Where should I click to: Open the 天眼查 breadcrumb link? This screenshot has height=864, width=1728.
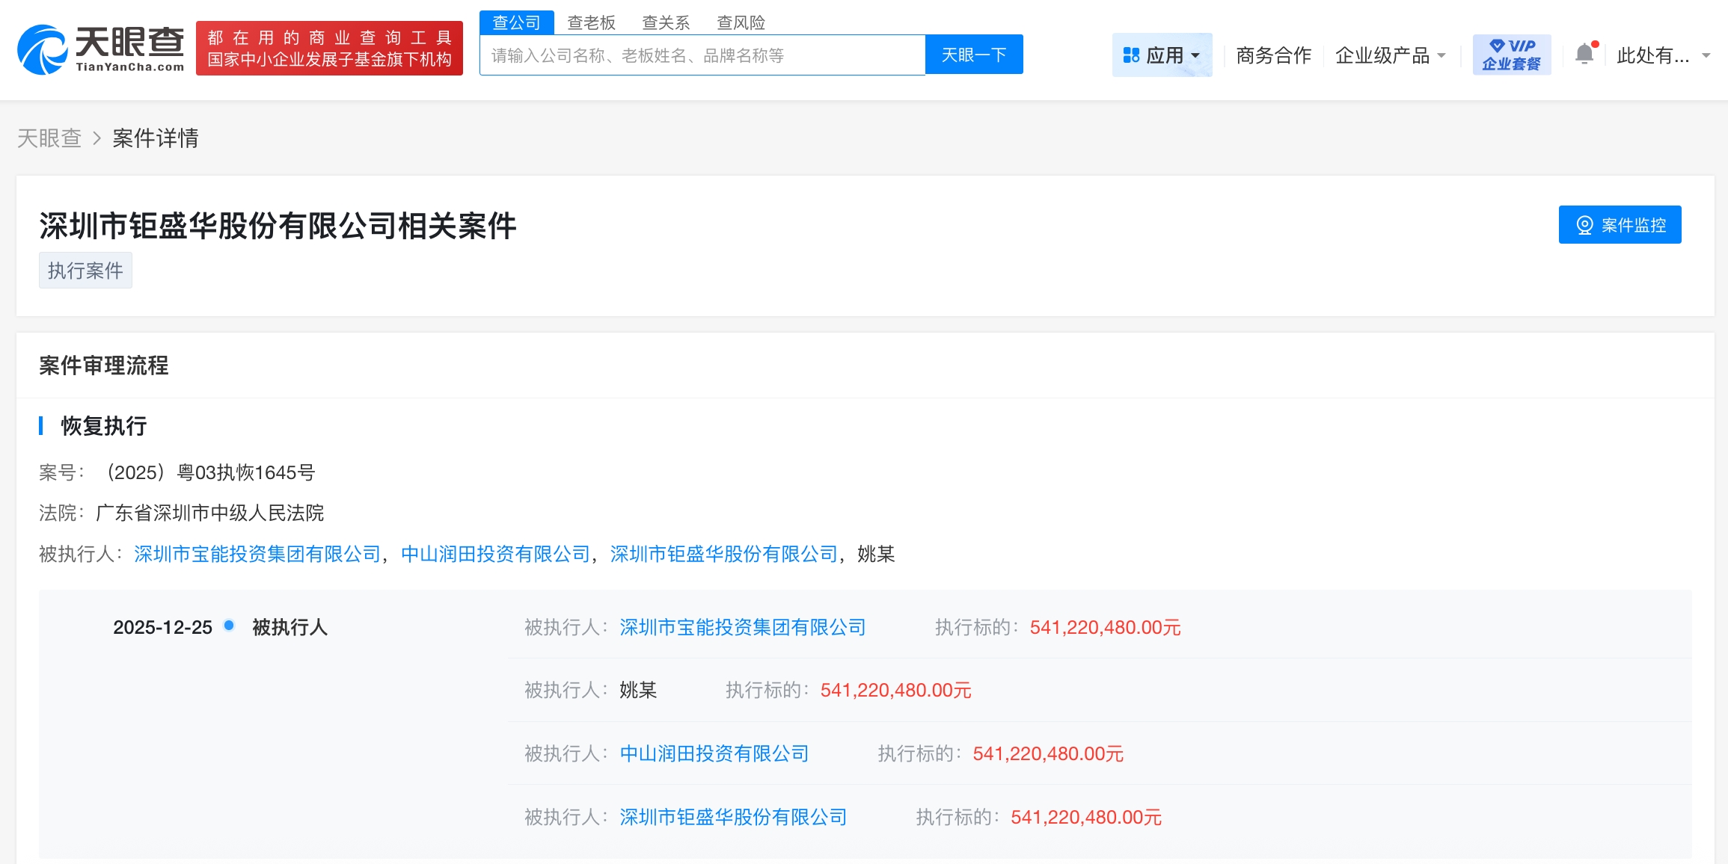pos(49,138)
